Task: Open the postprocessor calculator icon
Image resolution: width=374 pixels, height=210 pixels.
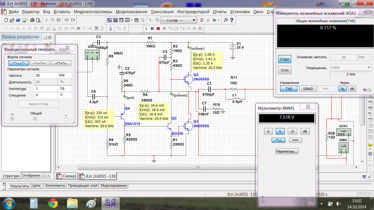Action: click(136, 20)
